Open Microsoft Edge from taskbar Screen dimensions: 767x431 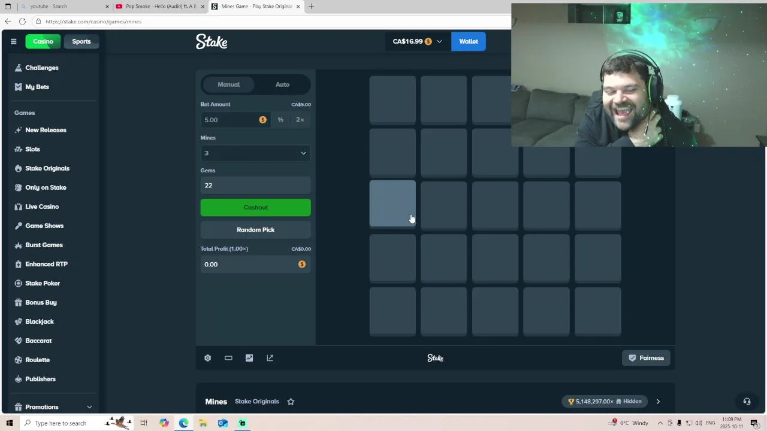pos(183,423)
